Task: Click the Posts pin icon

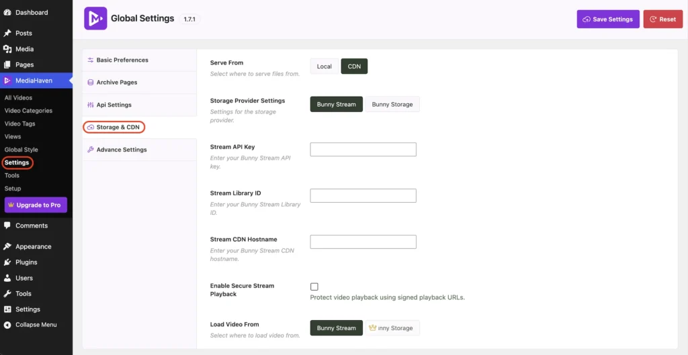Action: click(x=7, y=34)
